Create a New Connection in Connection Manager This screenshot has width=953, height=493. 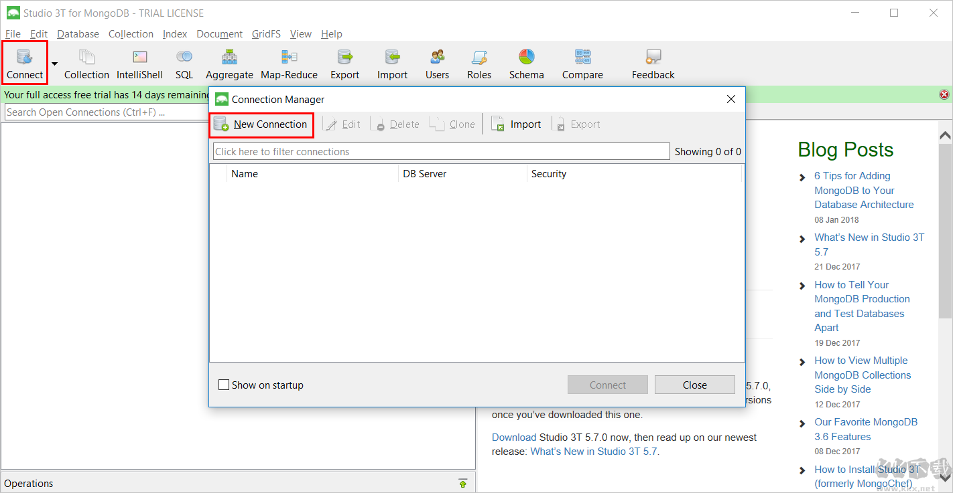[x=261, y=124]
